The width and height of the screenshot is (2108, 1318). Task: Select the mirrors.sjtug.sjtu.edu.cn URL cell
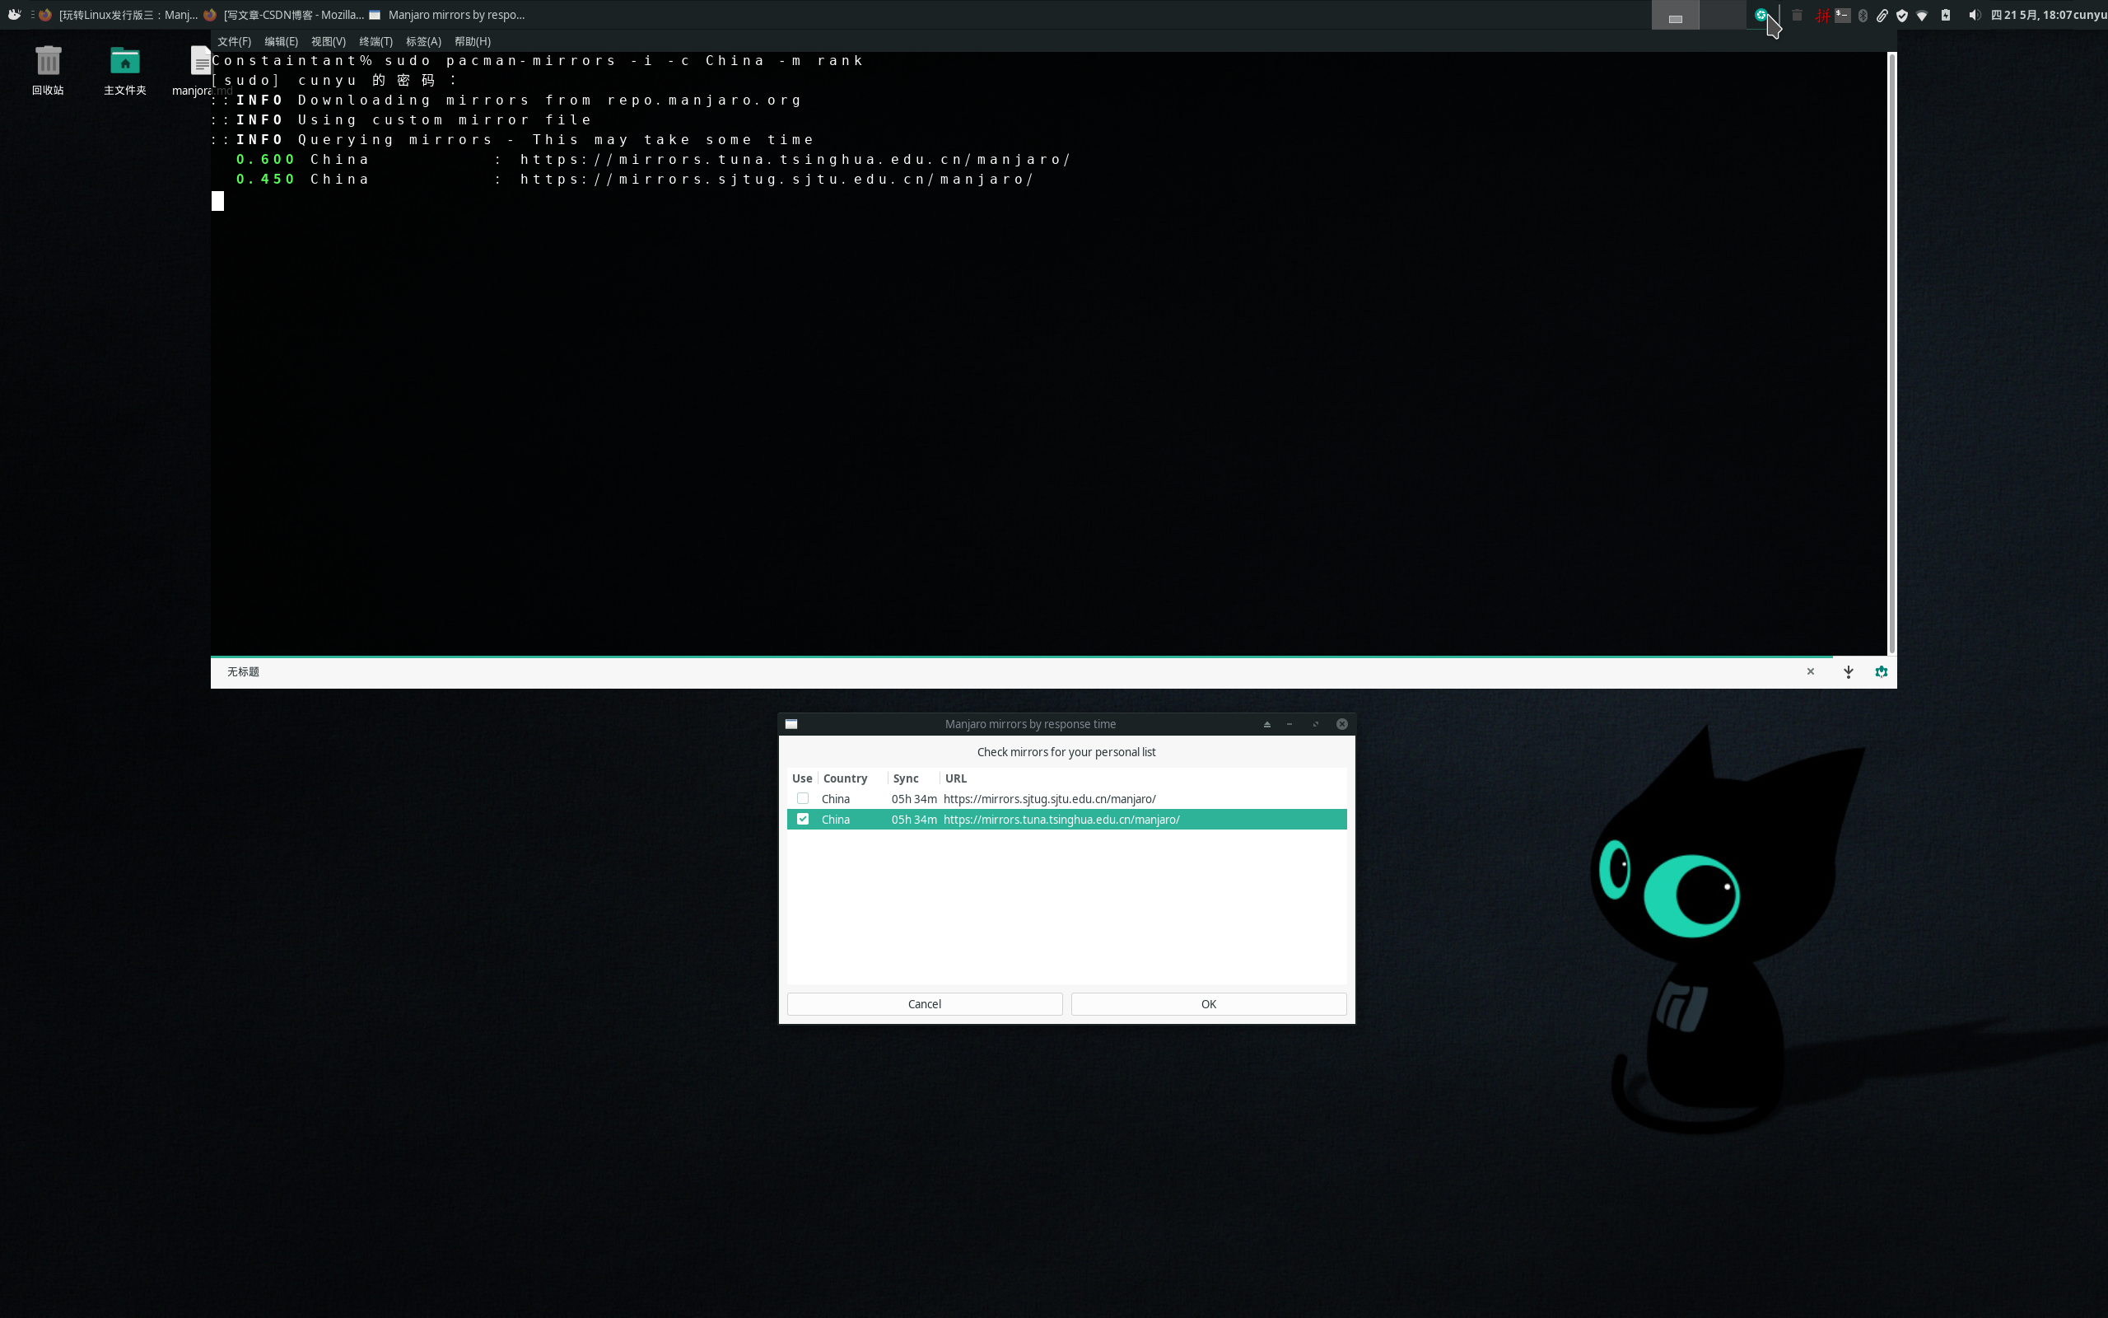1049,798
